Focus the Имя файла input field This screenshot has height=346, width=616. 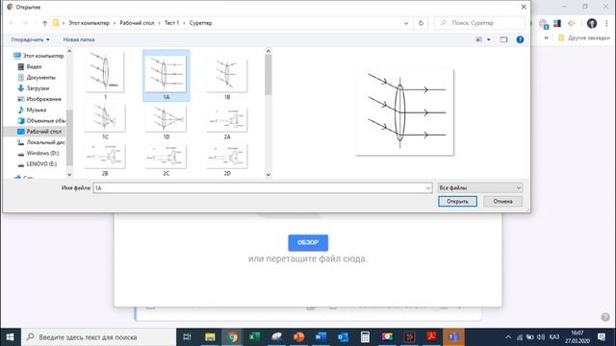263,188
